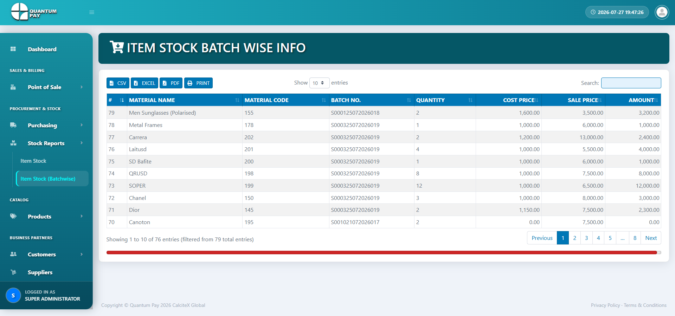Open the Stock Reports menu label

coord(46,143)
